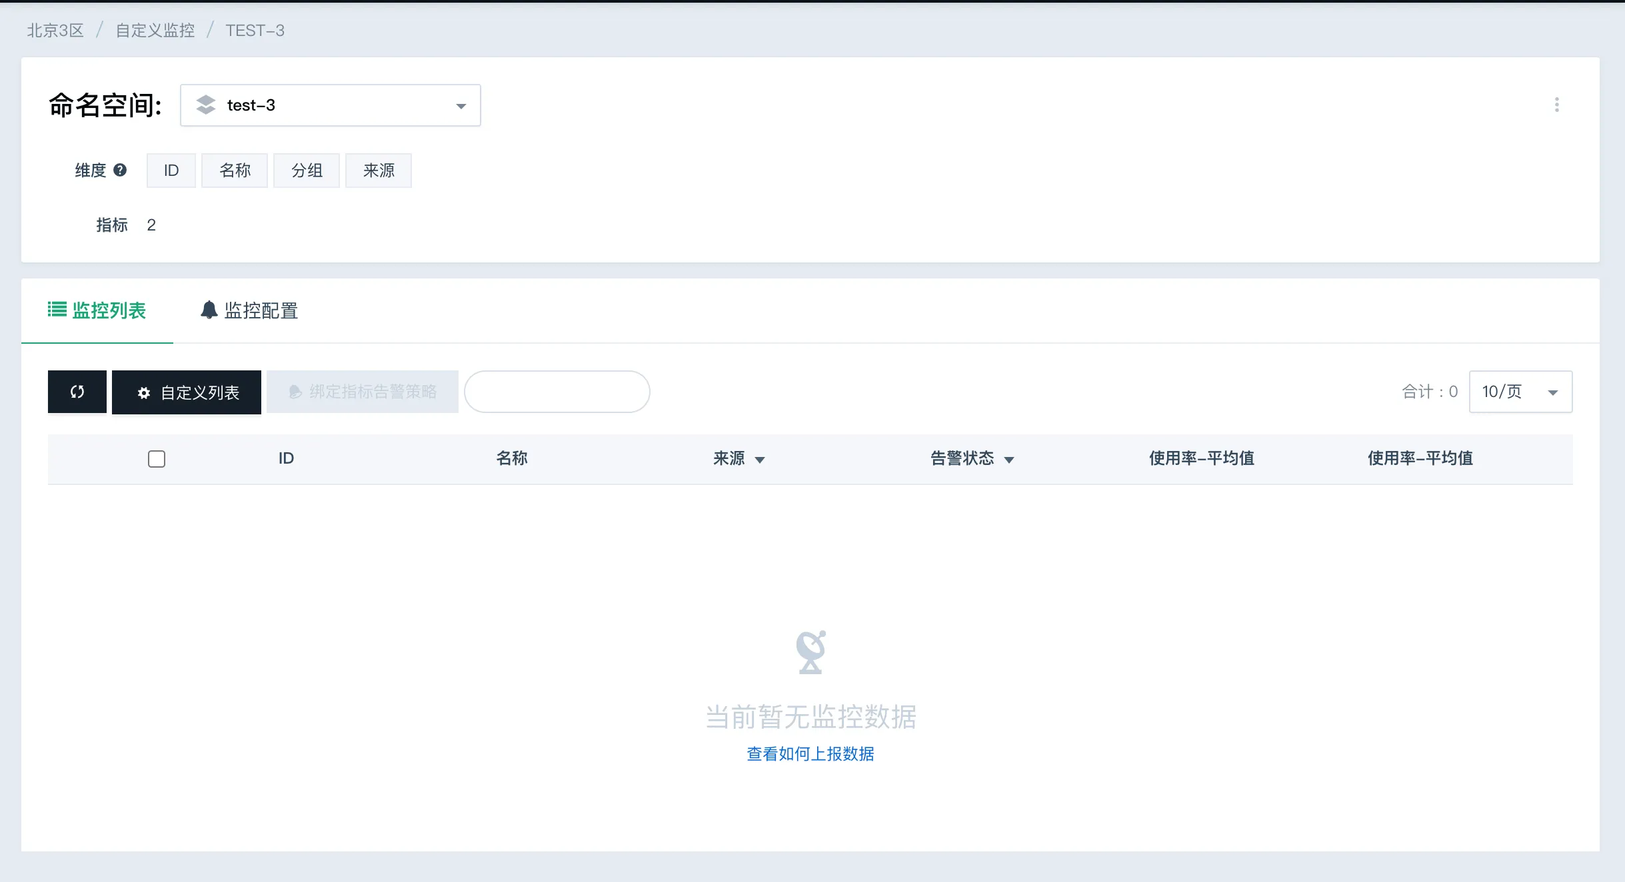Open the 10/页 page size dropdown

coord(1521,392)
